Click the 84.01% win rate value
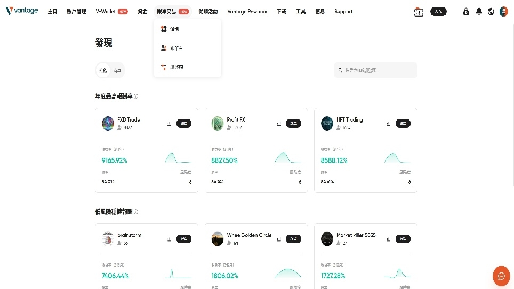The width and height of the screenshot is (514, 289). (x=108, y=181)
